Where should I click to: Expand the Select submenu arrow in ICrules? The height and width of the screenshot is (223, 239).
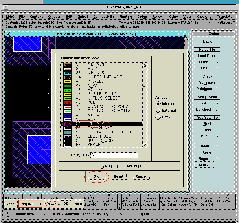click(x=217, y=62)
